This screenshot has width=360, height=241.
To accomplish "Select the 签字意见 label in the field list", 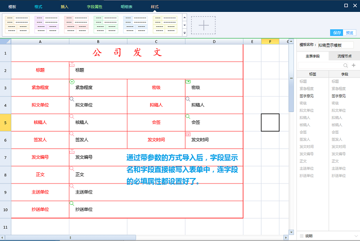I will click(306, 96).
